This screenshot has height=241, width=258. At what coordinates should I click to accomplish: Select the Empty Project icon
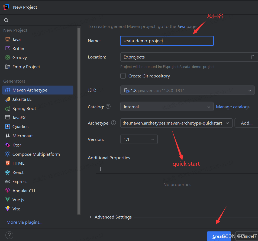[8, 67]
